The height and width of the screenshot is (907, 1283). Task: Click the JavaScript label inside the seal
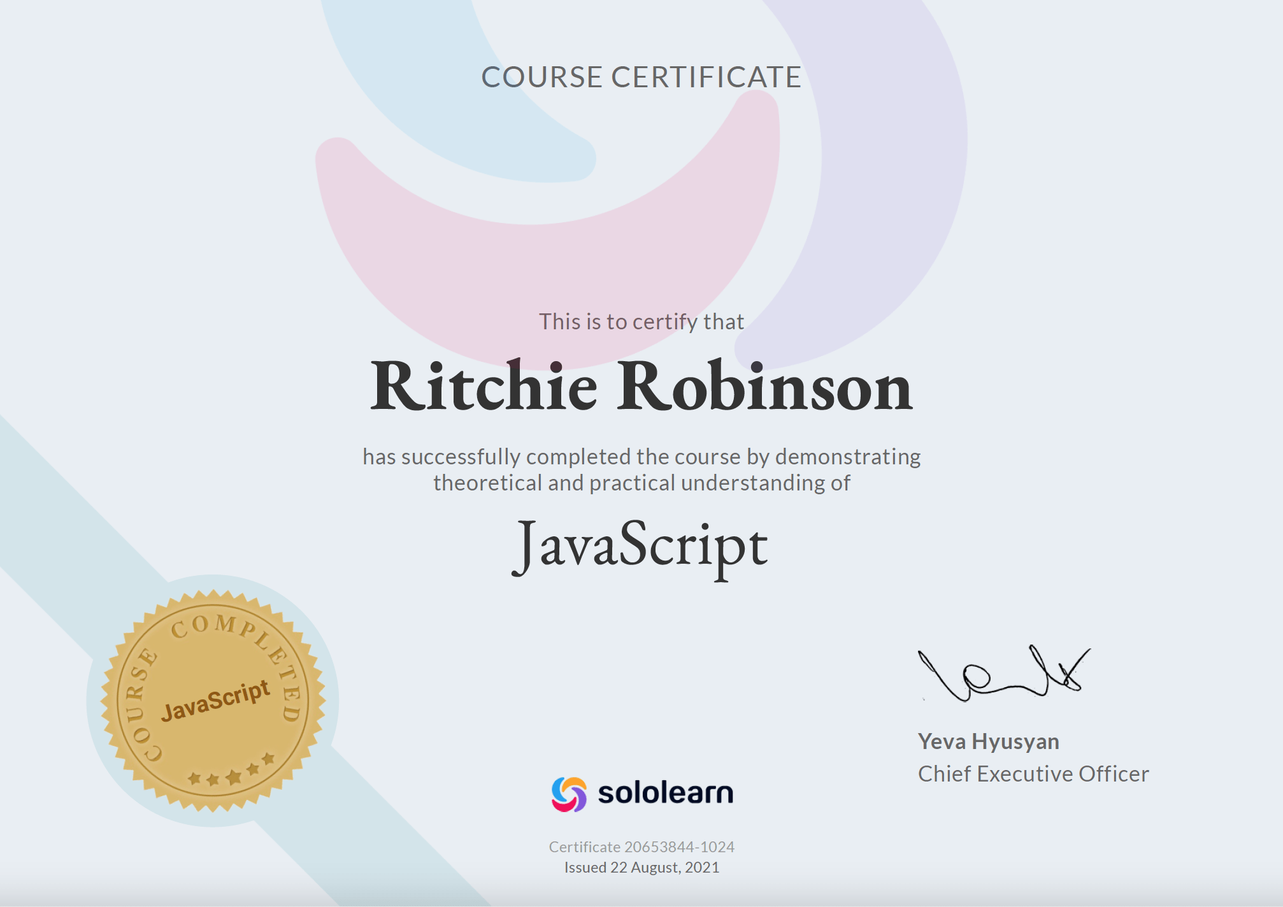[x=215, y=701]
